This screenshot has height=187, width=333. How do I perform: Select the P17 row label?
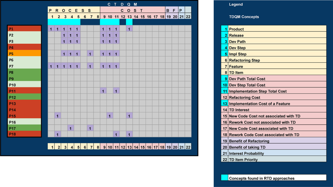(24, 128)
